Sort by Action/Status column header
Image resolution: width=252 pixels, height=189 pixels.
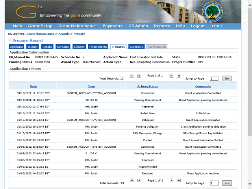148,86
